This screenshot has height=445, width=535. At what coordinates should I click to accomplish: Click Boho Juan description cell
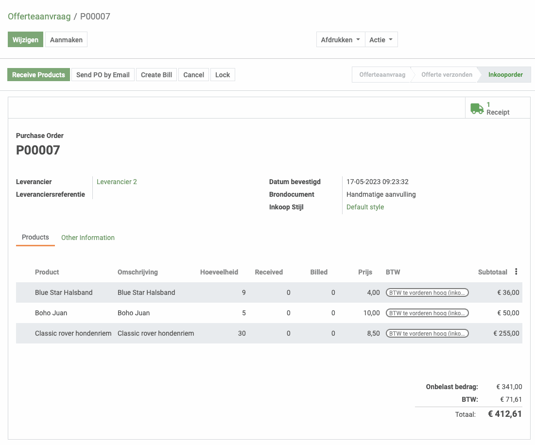134,313
